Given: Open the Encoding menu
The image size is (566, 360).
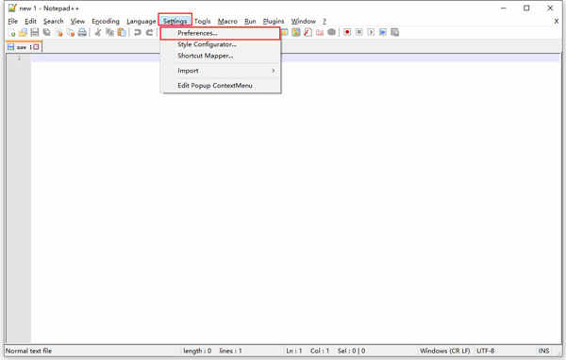Looking at the screenshot, I should click(106, 22).
